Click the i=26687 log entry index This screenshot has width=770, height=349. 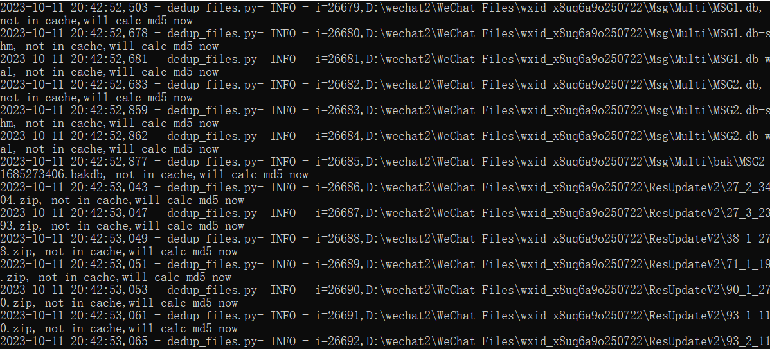tap(338, 213)
